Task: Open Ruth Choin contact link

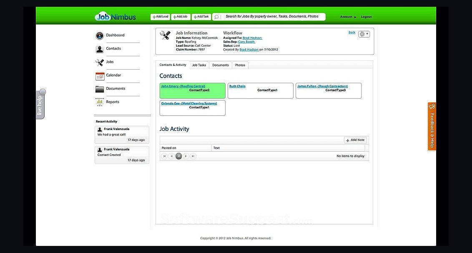Action: pos(237,86)
